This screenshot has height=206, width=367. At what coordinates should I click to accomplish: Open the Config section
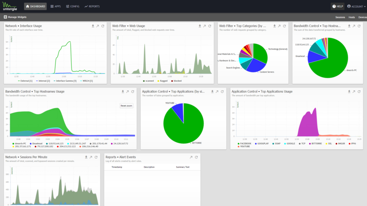[x=72, y=6]
